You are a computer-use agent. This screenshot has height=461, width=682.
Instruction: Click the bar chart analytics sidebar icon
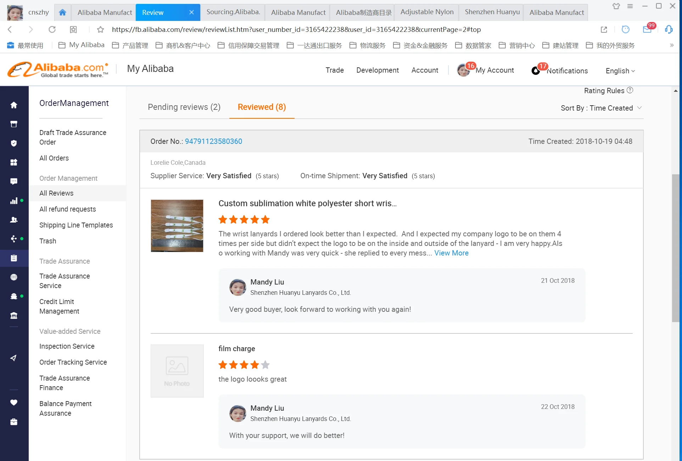pyautogui.click(x=14, y=201)
